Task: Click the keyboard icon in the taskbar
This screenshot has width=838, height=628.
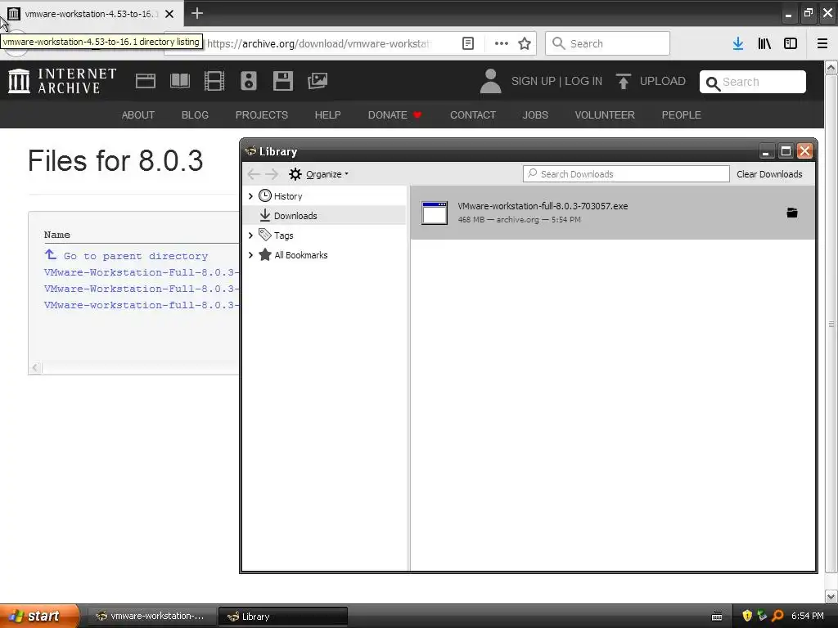Action: [717, 617]
